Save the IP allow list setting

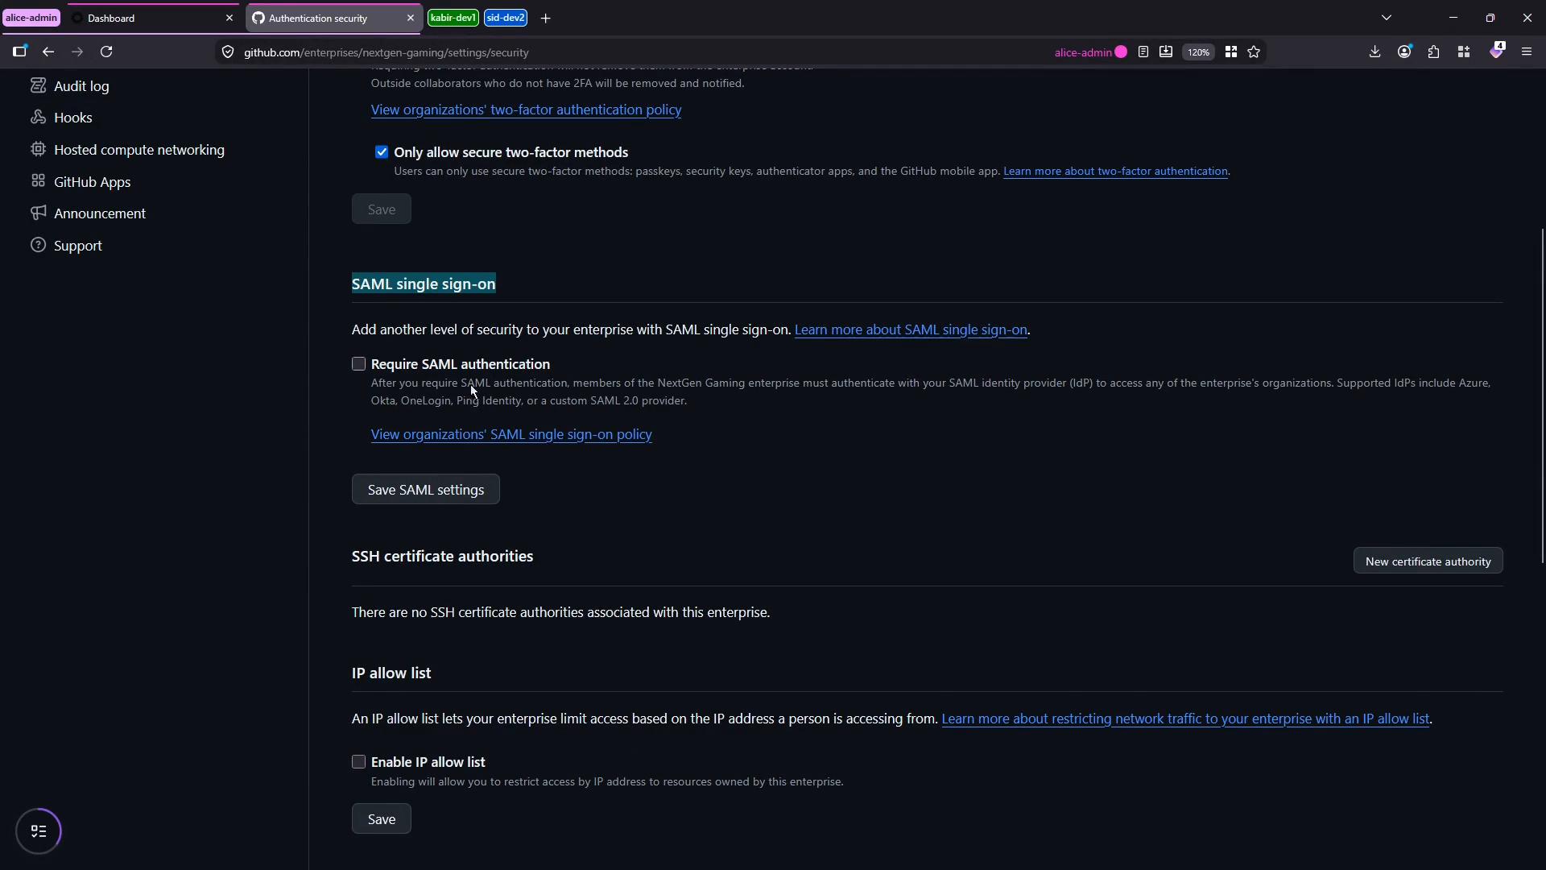coord(382,819)
